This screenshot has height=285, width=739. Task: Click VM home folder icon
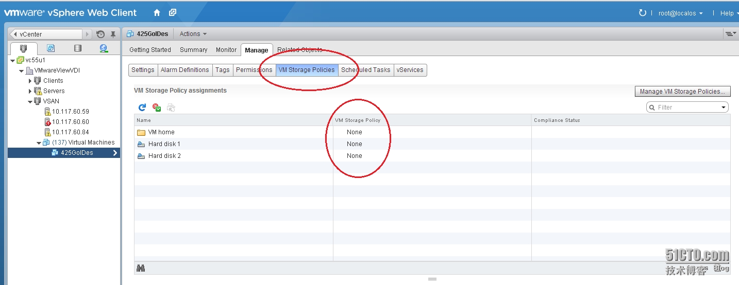[141, 132]
